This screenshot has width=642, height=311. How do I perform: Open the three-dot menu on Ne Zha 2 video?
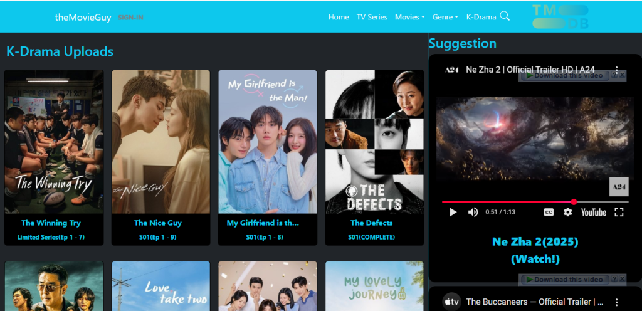tap(617, 70)
